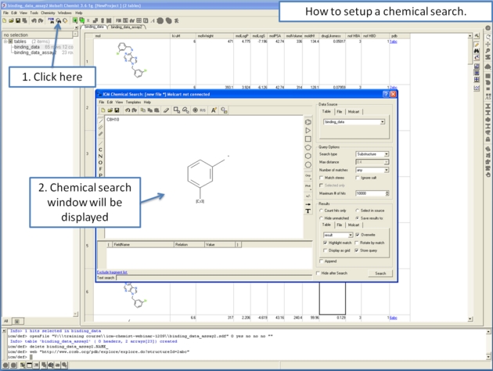Switch to the Molcart tab in Data Source
Image resolution: width=493 pixels, height=371 pixels.
354,112
